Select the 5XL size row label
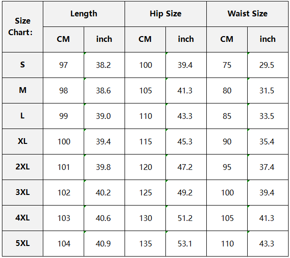 pyautogui.click(x=23, y=243)
